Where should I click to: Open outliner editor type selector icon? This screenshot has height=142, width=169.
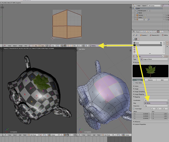(134, 6)
